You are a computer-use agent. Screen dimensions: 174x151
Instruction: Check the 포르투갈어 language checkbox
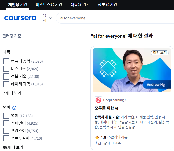(6, 138)
